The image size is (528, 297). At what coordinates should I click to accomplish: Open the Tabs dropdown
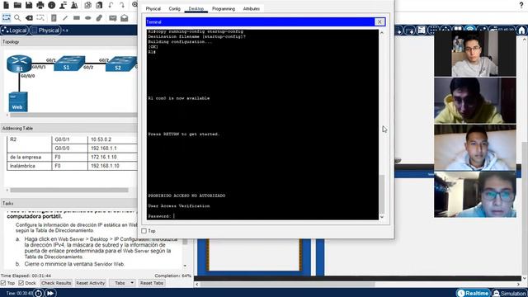[x=123, y=283]
